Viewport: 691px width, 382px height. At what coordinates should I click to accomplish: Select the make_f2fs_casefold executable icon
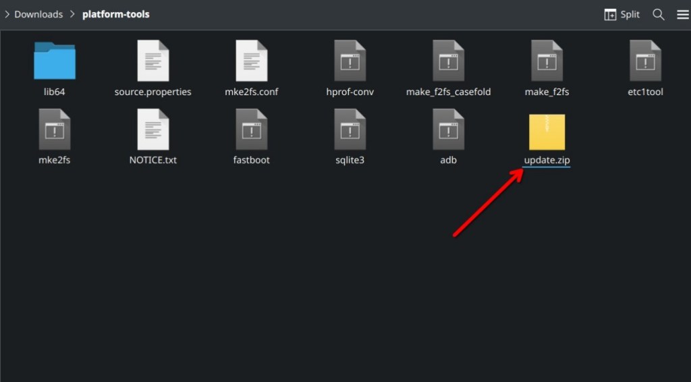pos(448,61)
